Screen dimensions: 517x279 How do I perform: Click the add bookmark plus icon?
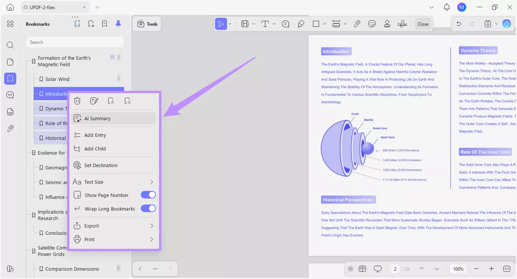pyautogui.click(x=91, y=24)
